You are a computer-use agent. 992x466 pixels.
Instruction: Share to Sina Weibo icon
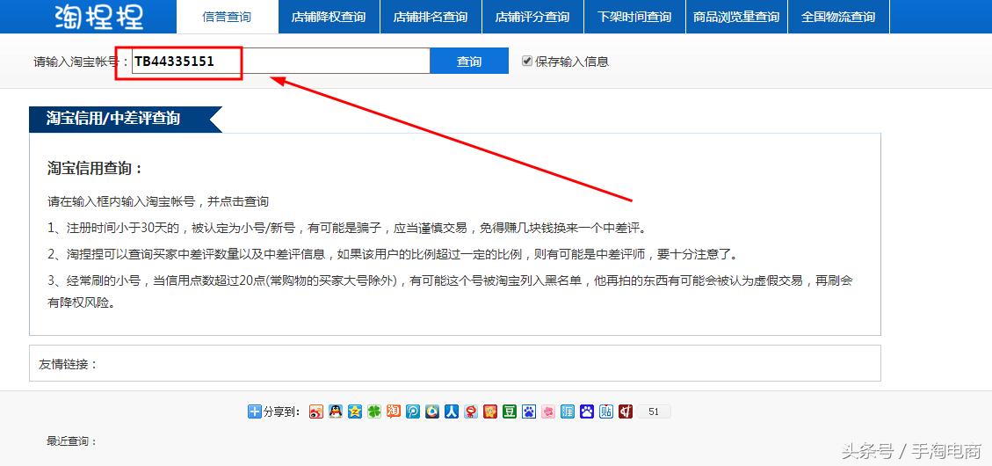[316, 411]
